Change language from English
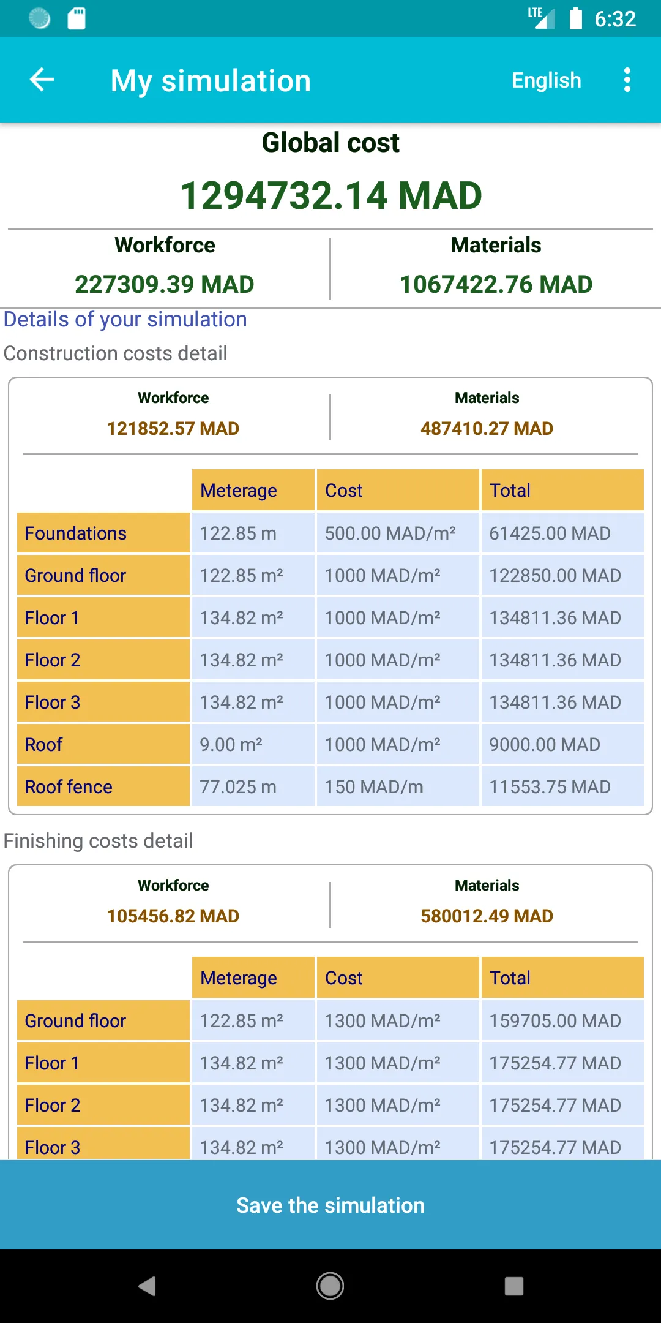 [547, 80]
